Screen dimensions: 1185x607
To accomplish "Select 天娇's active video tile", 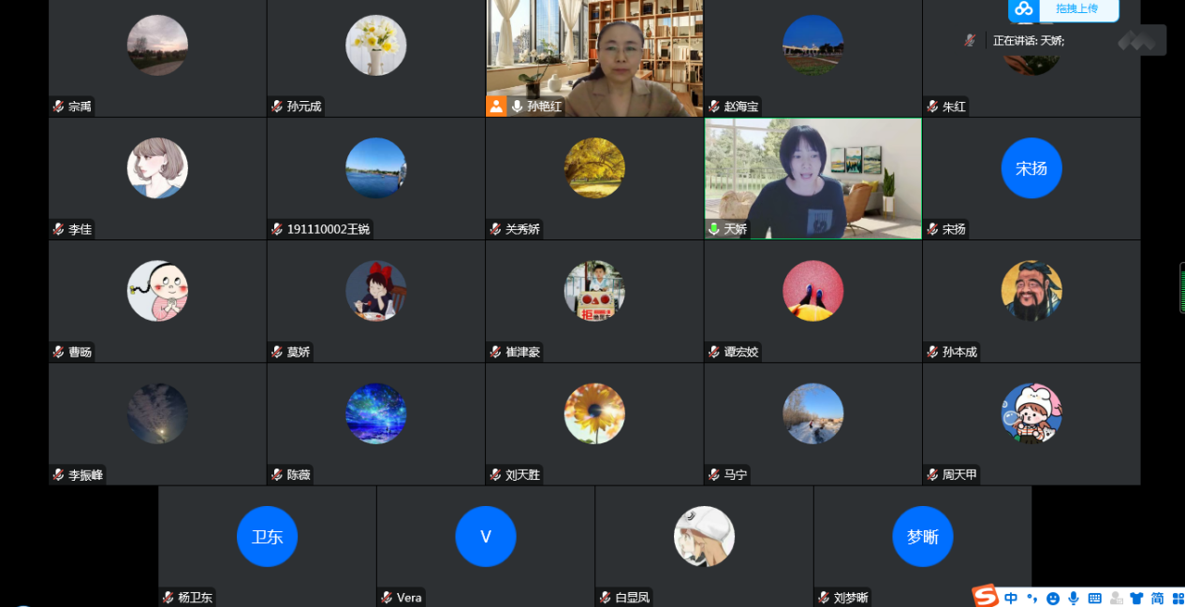I will coord(812,178).
